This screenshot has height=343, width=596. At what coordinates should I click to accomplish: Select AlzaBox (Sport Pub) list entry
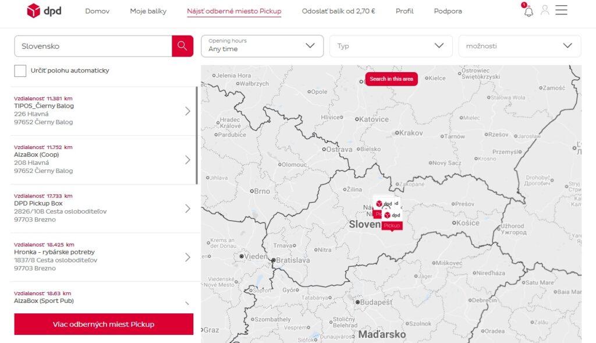coord(102,298)
